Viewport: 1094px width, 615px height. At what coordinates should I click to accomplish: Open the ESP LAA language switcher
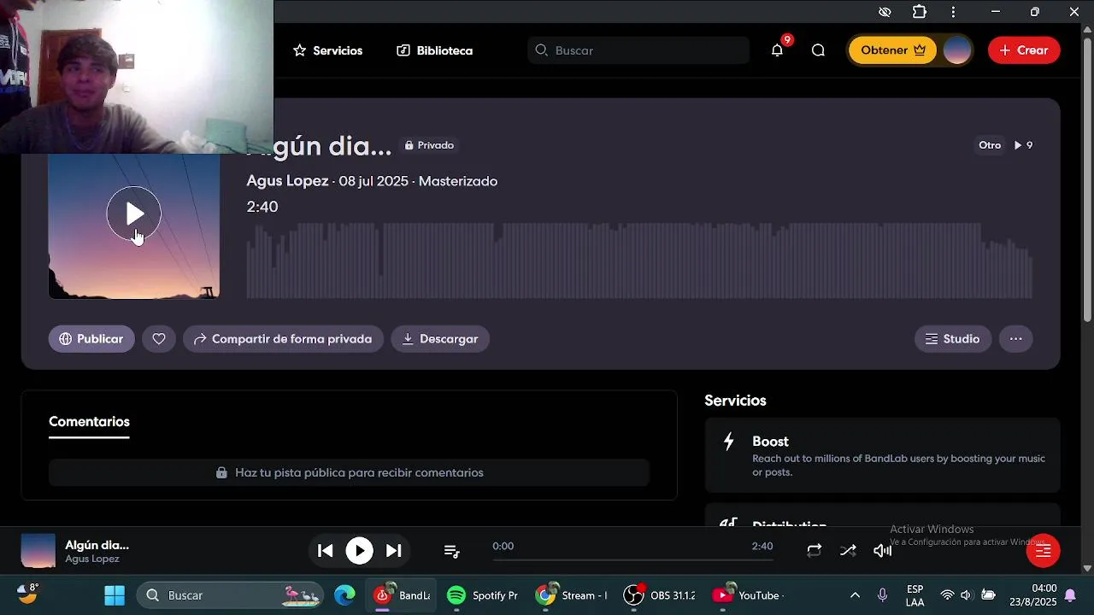(915, 595)
